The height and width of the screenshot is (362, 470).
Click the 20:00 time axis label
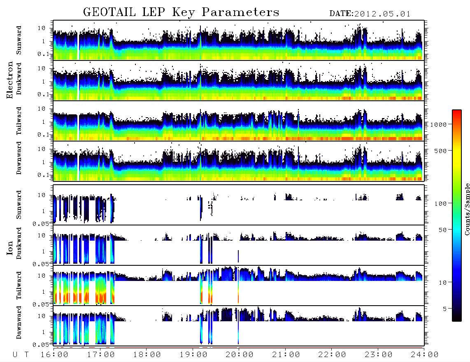point(240,355)
